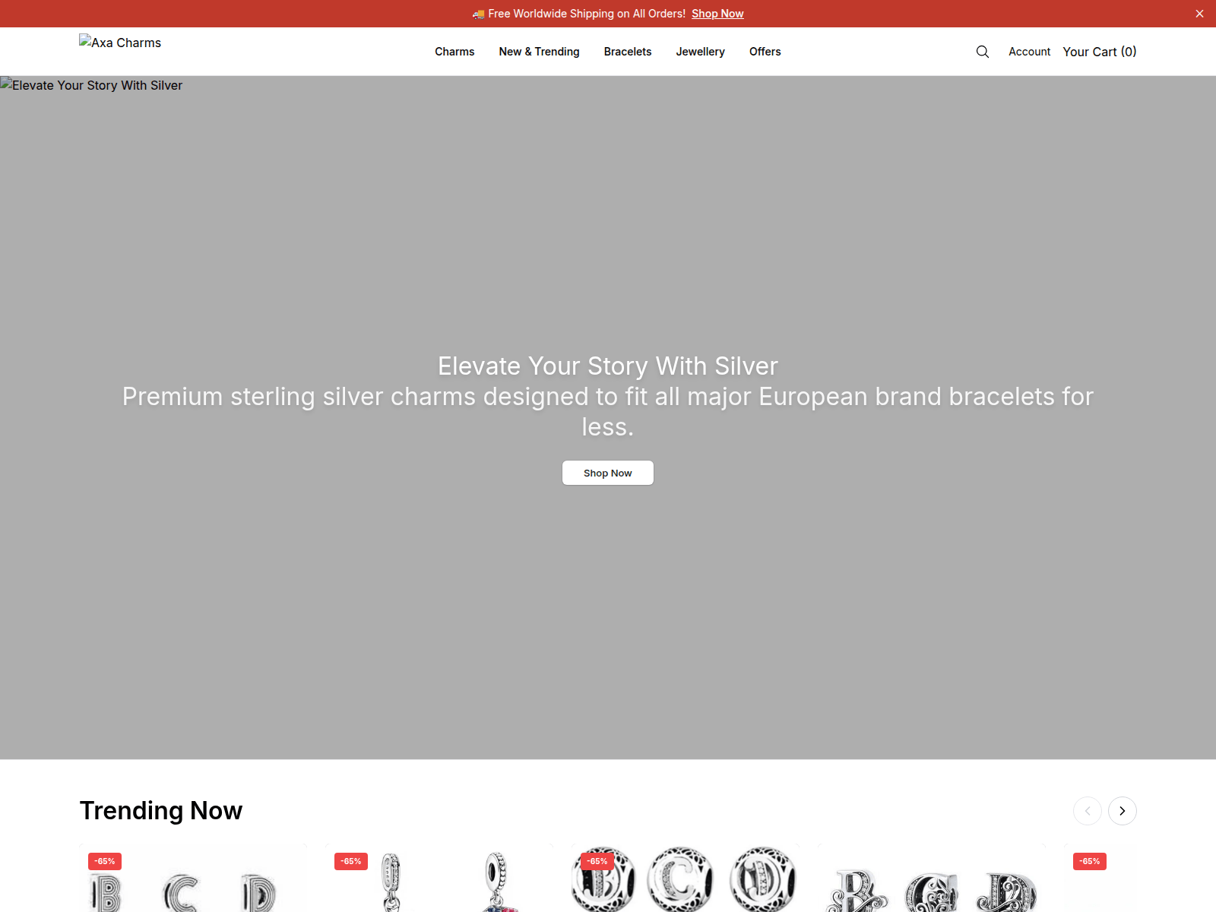Open the search magnifier icon
Screen dimensions: 1216x912
(983, 52)
